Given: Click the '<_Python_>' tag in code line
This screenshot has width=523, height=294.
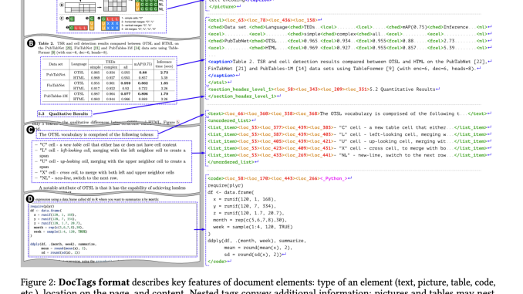Looking at the screenshot, I should [x=333, y=178].
